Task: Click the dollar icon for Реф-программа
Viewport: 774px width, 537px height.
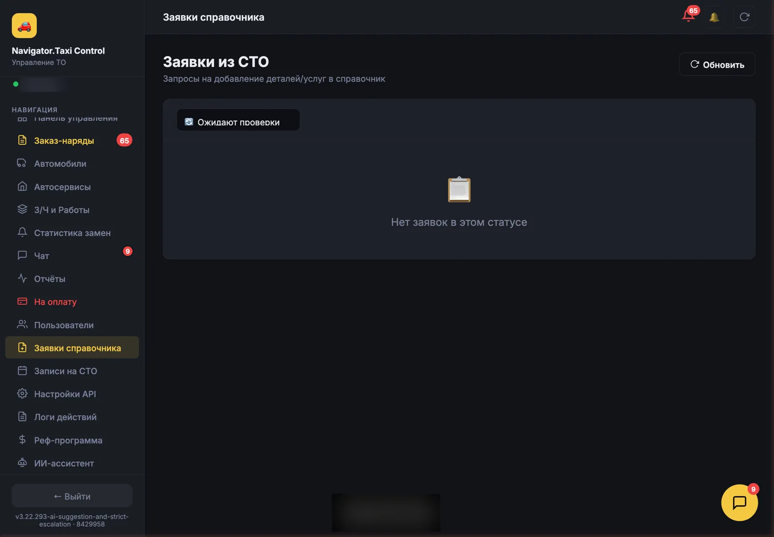Action: (22, 440)
